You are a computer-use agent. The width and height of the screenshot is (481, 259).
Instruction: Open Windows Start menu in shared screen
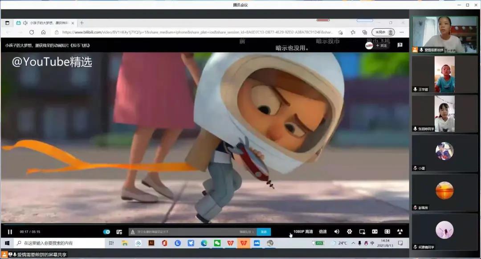point(7,243)
